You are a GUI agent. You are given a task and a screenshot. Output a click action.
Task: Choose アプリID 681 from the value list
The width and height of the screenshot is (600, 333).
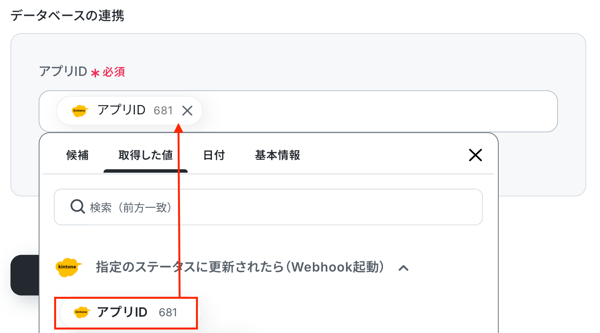click(x=129, y=312)
